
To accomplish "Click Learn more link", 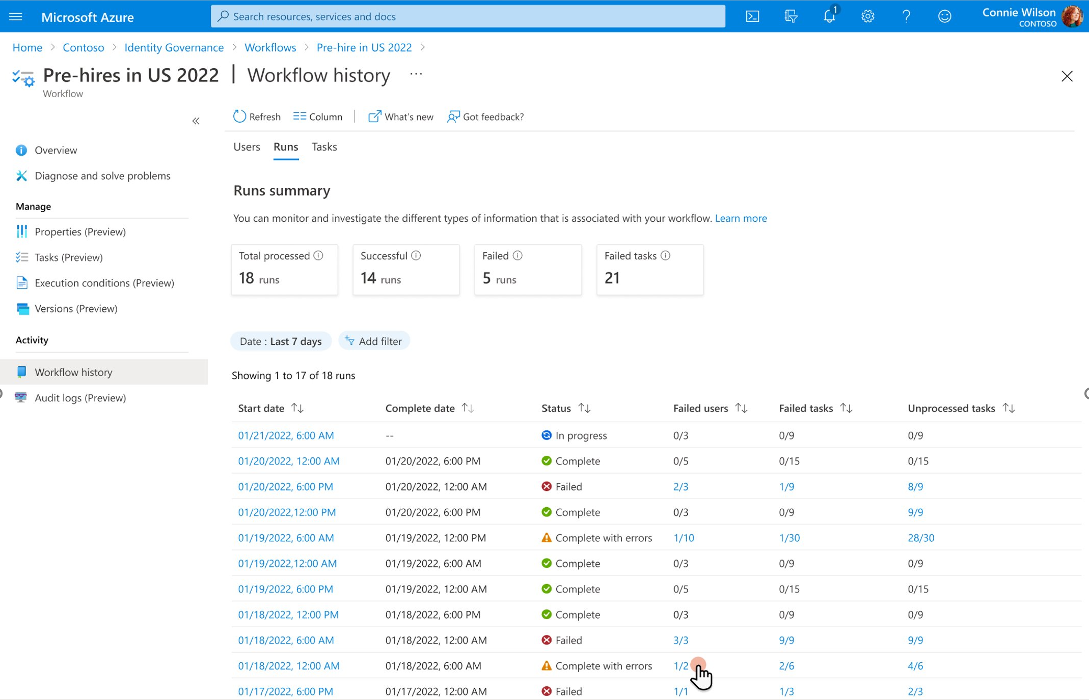I will [741, 218].
